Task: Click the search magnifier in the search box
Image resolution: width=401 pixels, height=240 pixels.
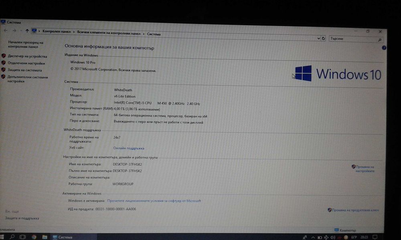Action: coord(380,40)
